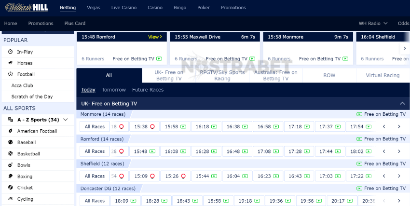Show next Doncaster DG race times
Viewport: 410px width, 206px height.
(x=399, y=201)
